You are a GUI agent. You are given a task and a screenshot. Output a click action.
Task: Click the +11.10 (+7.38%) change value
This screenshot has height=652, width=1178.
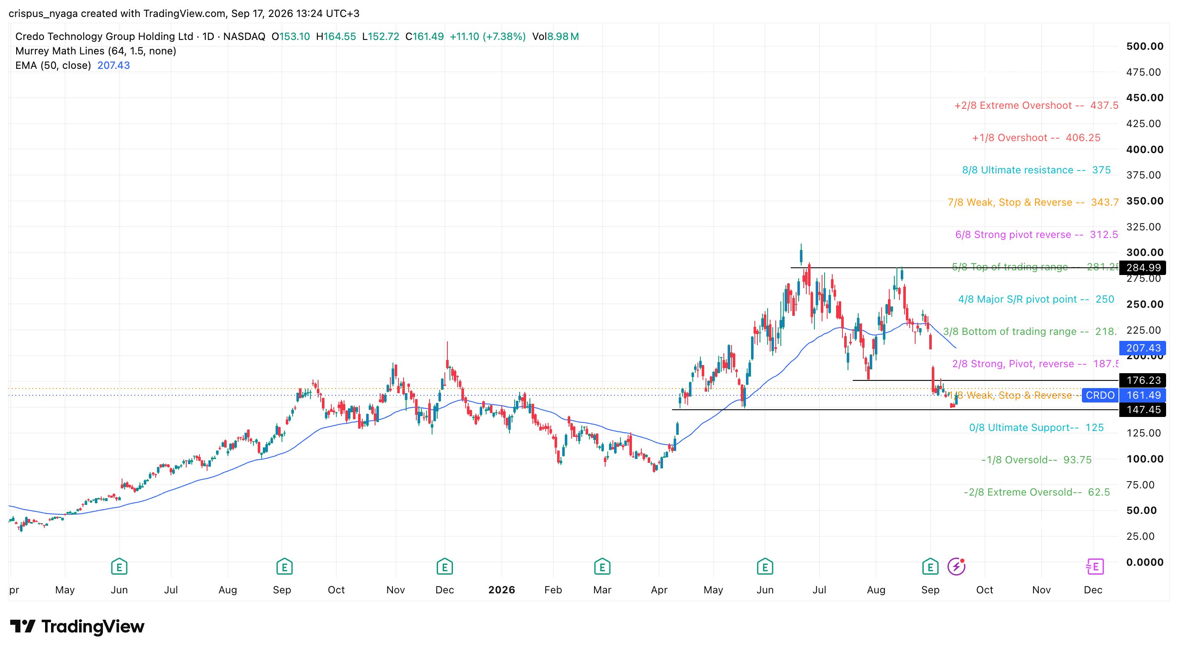point(488,37)
